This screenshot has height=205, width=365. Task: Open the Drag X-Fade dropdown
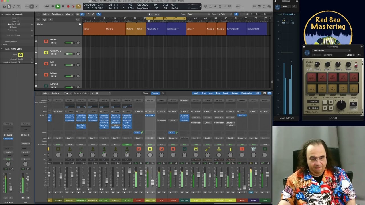tap(225, 14)
